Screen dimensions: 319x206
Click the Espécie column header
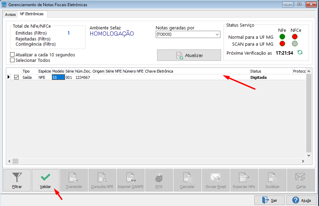(x=45, y=71)
